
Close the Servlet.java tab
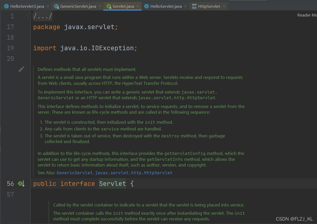point(138,6)
